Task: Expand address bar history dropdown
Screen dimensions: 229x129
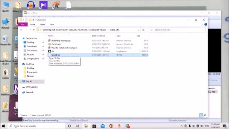Action: coord(138,30)
